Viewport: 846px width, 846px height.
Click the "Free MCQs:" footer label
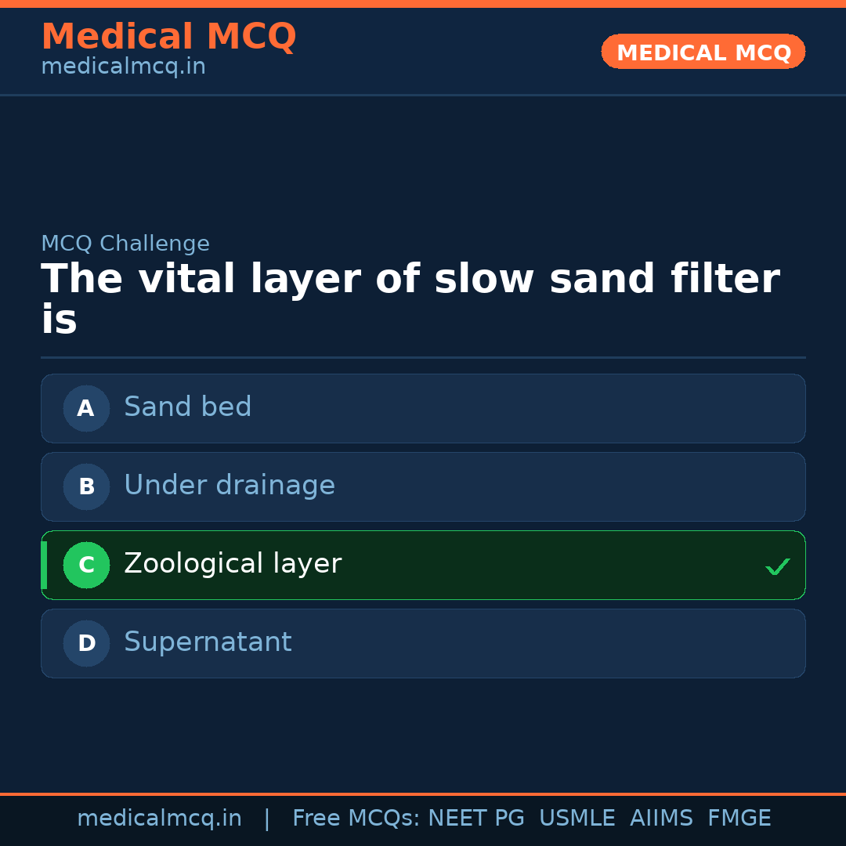(x=356, y=819)
